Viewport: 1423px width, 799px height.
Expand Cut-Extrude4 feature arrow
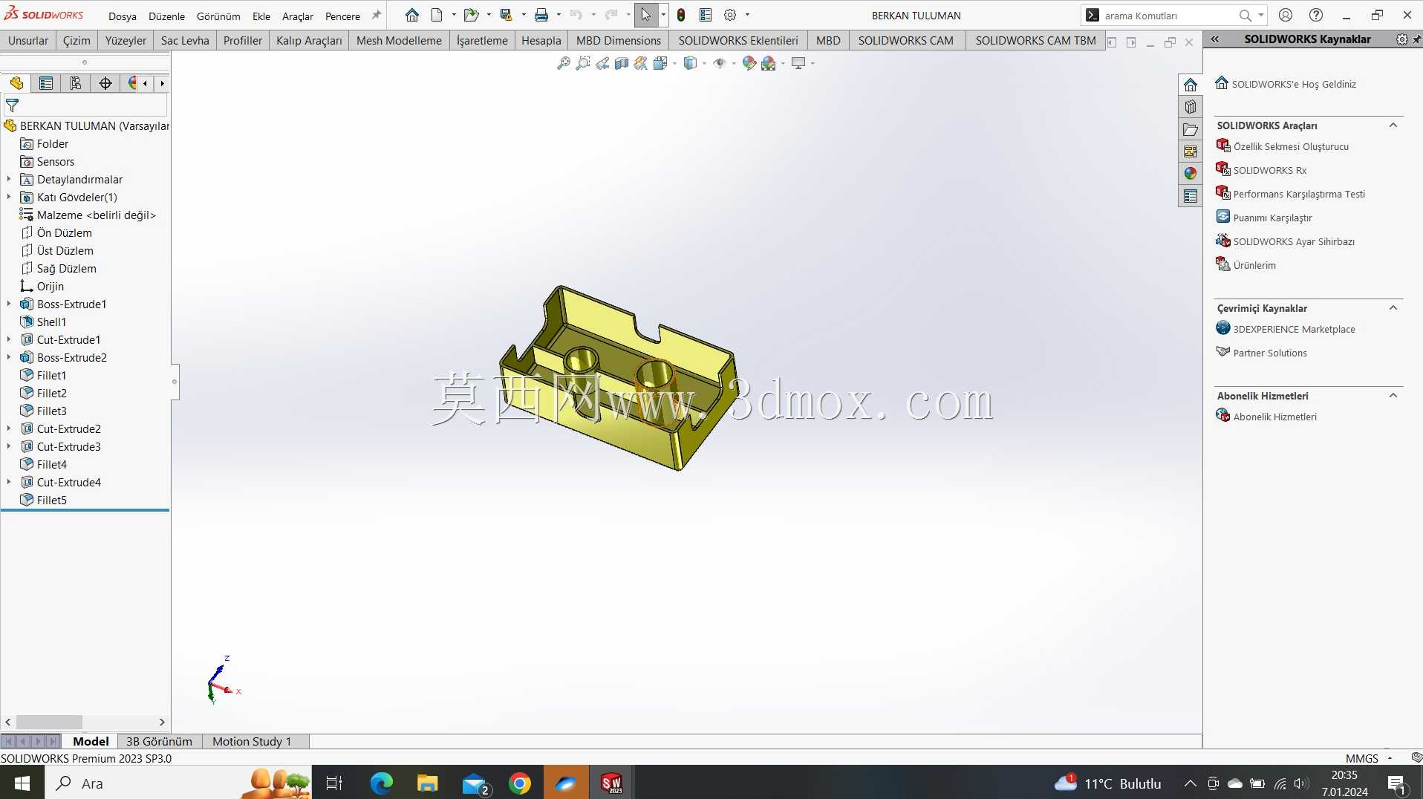9,482
